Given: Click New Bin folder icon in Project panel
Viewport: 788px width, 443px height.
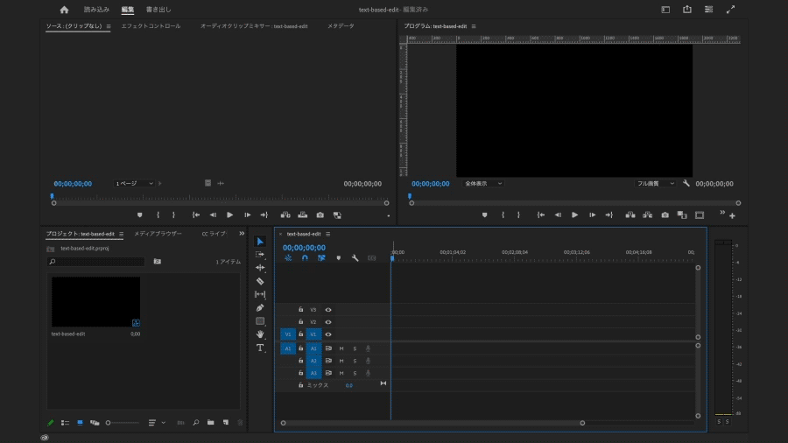Looking at the screenshot, I should [x=210, y=422].
